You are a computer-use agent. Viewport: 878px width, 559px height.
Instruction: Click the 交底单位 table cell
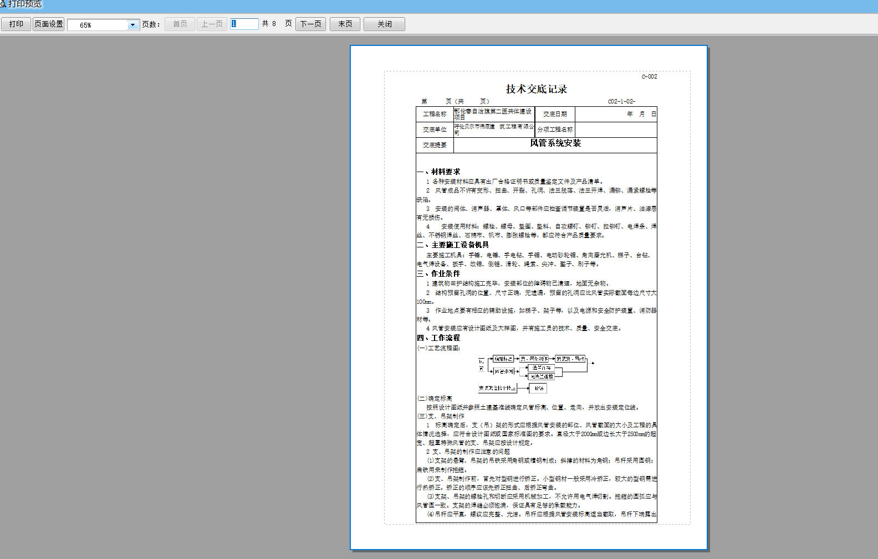click(x=435, y=130)
